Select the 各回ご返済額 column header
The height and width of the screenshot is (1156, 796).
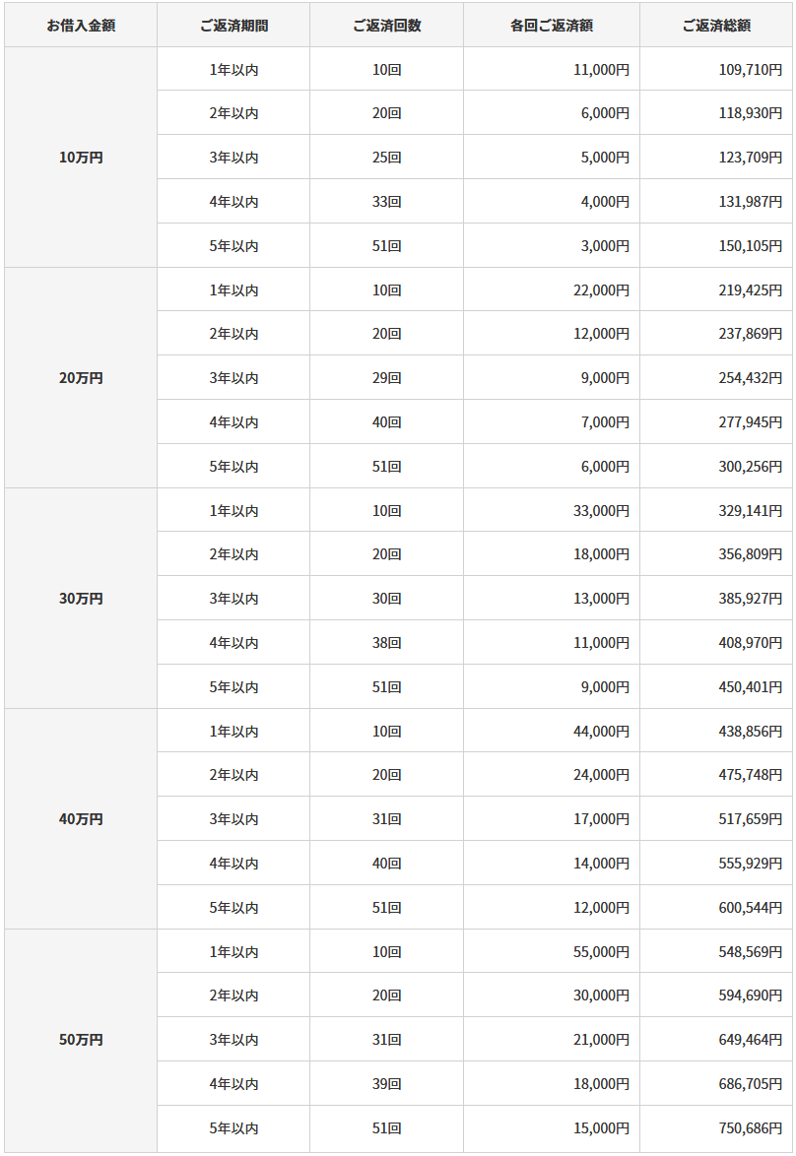pyautogui.click(x=552, y=26)
